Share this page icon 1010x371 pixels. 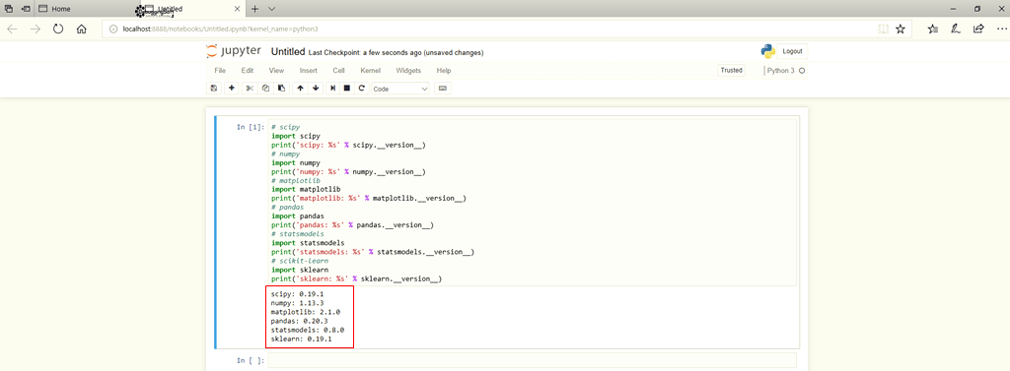tap(978, 29)
